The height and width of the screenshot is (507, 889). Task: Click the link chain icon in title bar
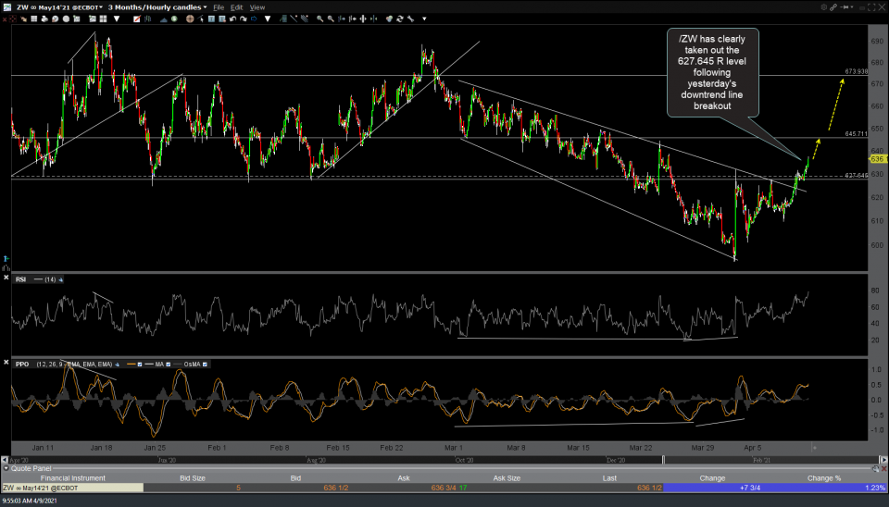click(x=33, y=6)
